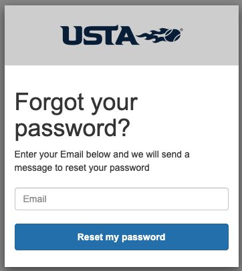The image size is (242, 271).
Task: Click the blank white area below the Reset button
Action: 122,258
